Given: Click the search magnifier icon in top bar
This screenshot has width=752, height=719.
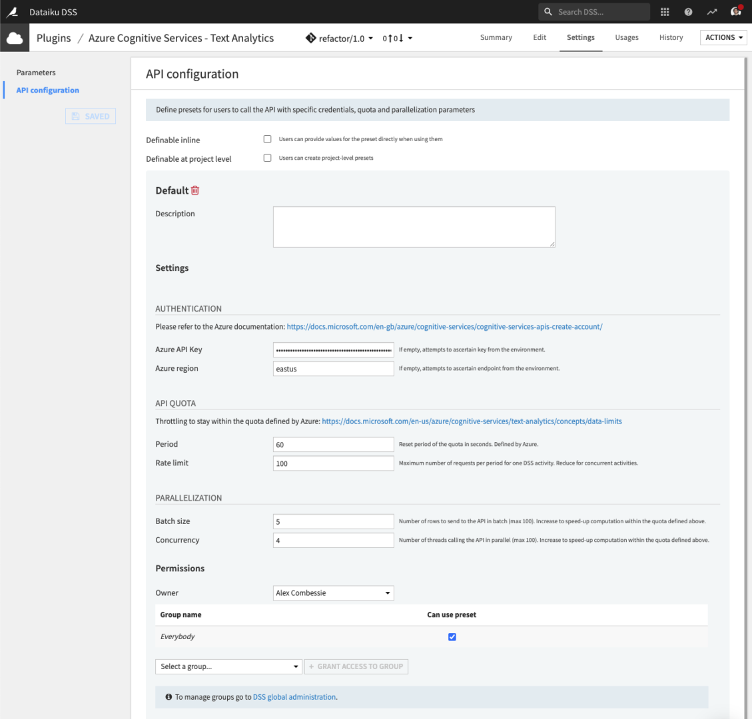Looking at the screenshot, I should pyautogui.click(x=548, y=11).
